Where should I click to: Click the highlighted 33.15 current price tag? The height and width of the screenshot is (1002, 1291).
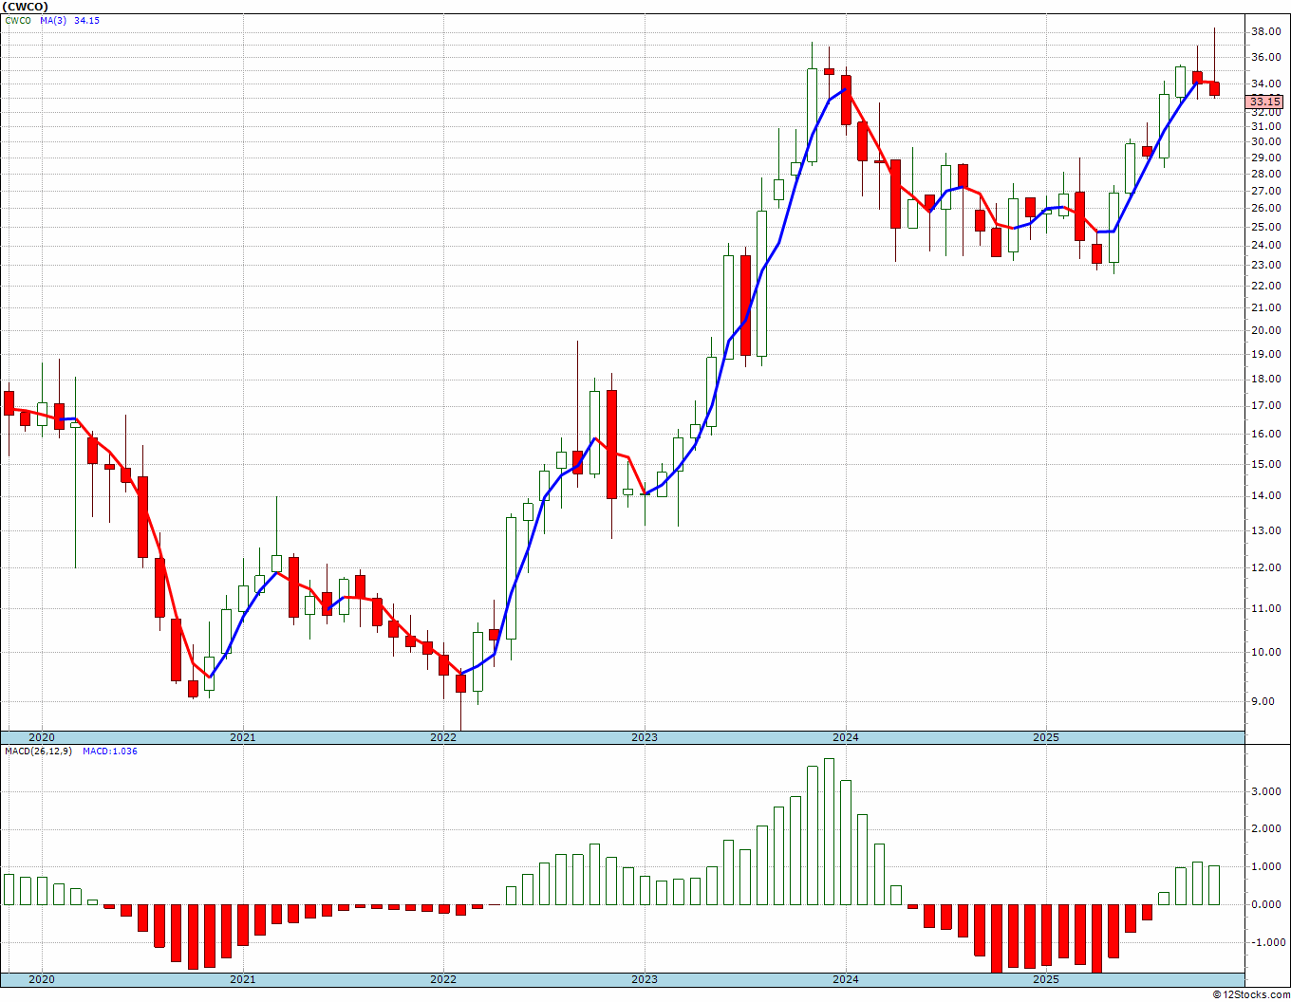(x=1265, y=102)
